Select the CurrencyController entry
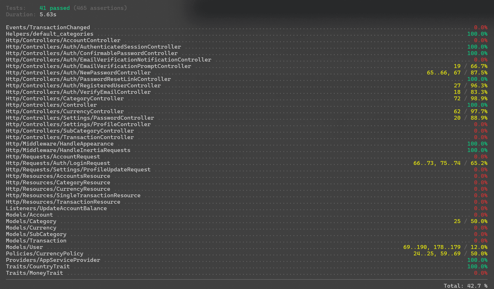Screen dimensions: 494x289 [x=65, y=111]
